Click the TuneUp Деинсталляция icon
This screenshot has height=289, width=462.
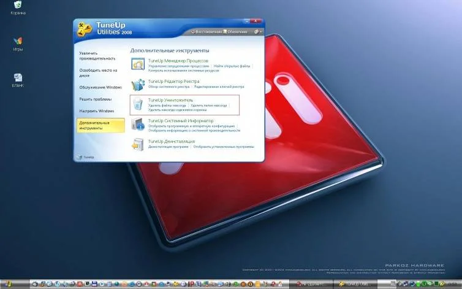coord(138,145)
